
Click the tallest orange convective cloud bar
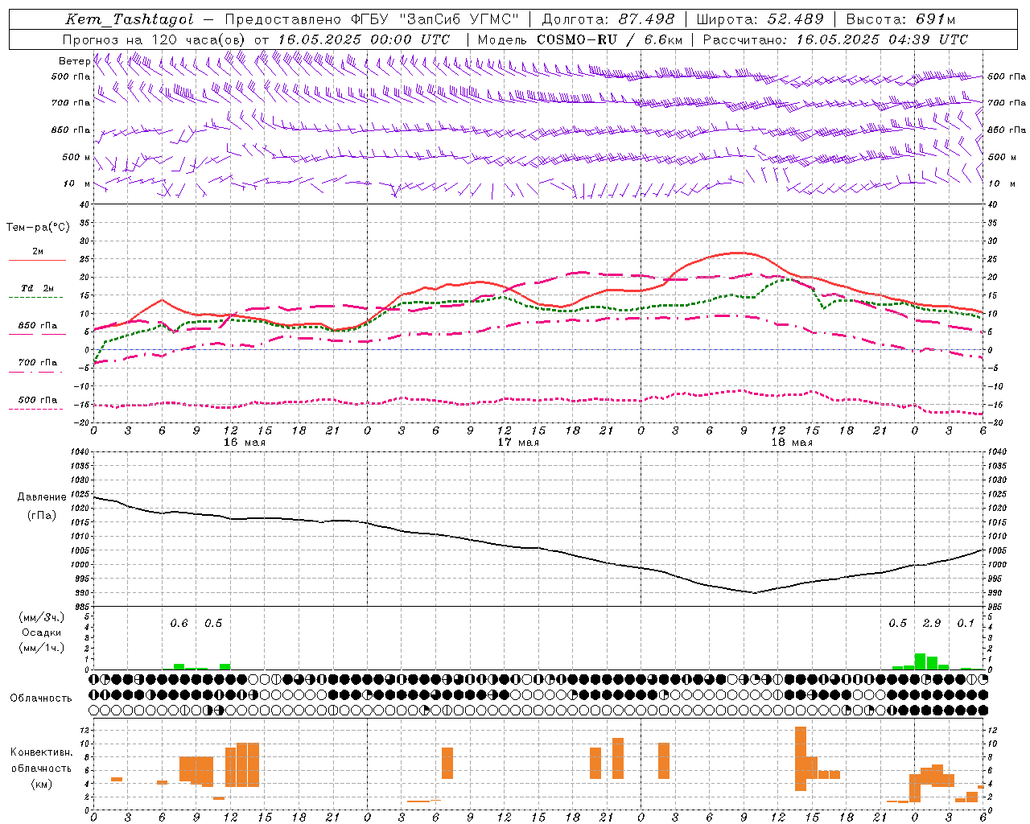coord(801,759)
